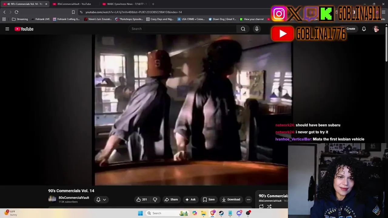This screenshot has height=218, width=388.
Task: Click the YouTube search magnifier button
Action: coord(243,29)
